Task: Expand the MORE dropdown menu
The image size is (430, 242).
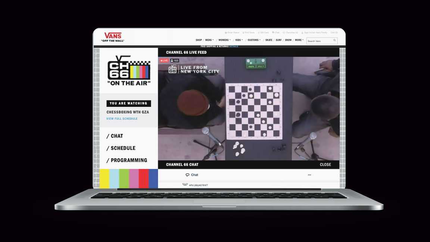Action: tap(299, 40)
